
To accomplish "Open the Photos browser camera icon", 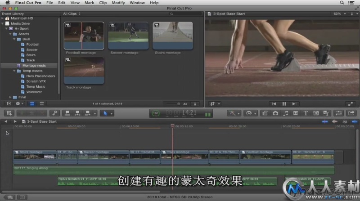I will coord(275,113).
